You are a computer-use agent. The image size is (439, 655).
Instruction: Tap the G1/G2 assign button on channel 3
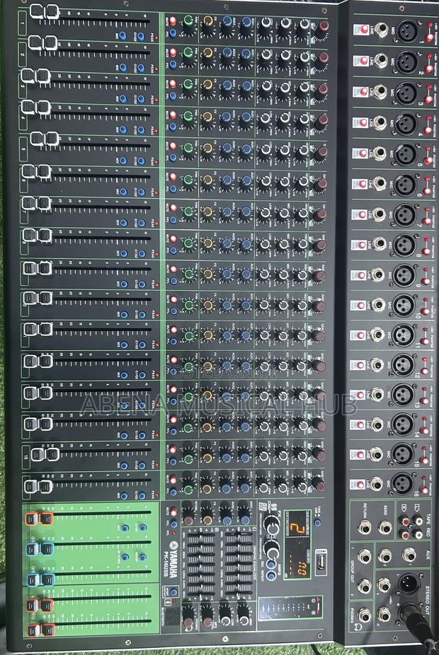click(x=141, y=99)
